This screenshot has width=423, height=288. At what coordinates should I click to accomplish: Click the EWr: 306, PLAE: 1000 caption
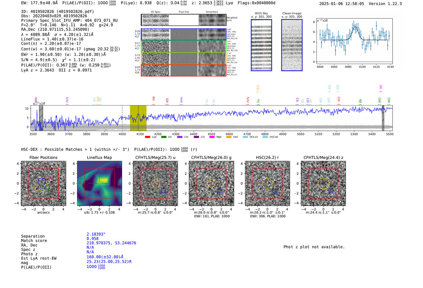pyautogui.click(x=268, y=216)
